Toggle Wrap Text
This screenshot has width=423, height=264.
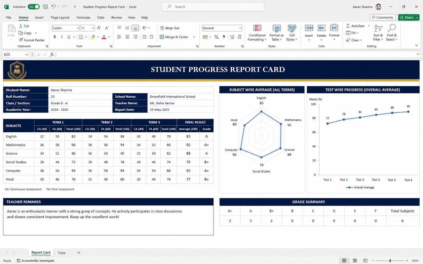coord(170,28)
